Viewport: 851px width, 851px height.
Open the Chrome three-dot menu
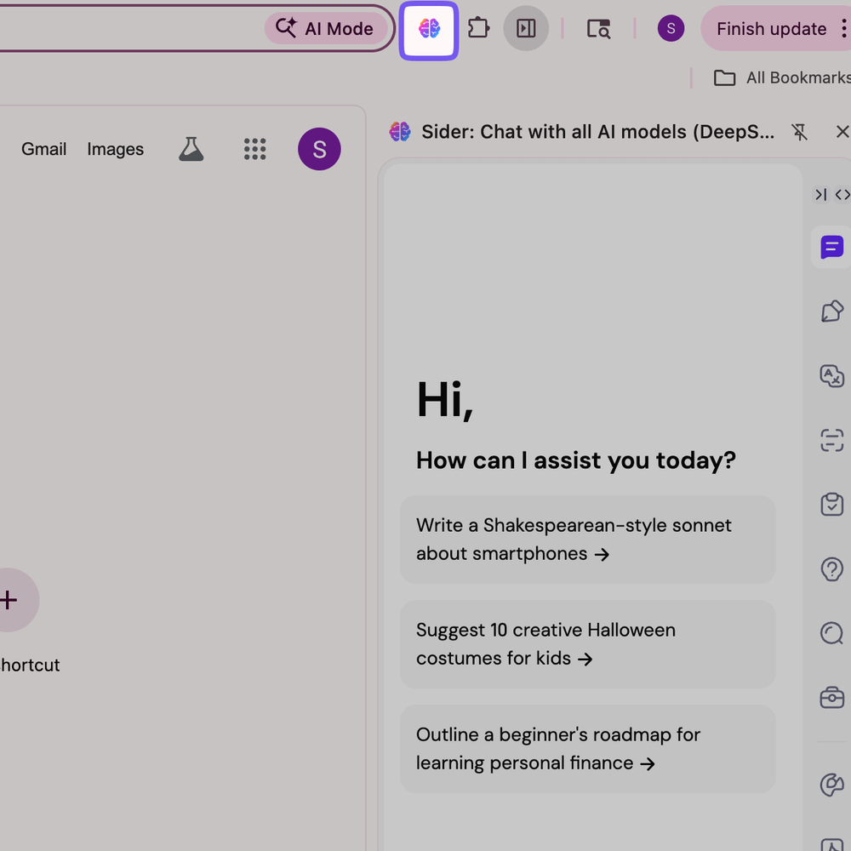(x=844, y=28)
